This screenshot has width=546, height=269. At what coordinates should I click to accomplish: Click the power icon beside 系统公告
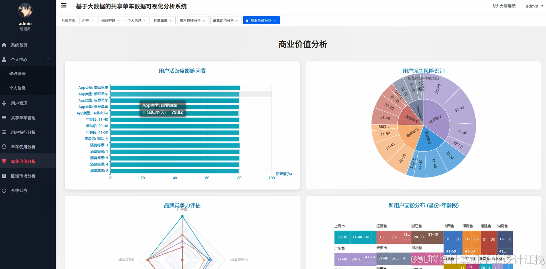tap(4, 191)
